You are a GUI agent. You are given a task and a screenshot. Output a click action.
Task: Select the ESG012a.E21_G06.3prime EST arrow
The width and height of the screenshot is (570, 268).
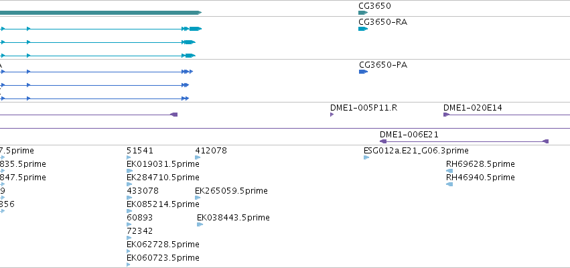pyautogui.click(x=366, y=157)
